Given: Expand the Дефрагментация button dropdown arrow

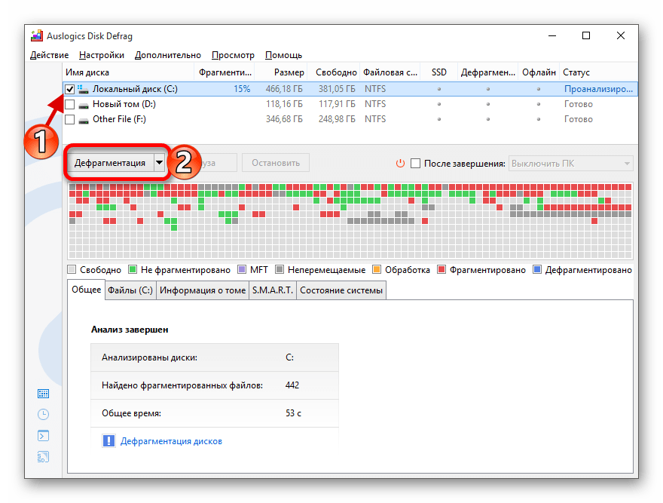Looking at the screenshot, I should click(x=159, y=163).
